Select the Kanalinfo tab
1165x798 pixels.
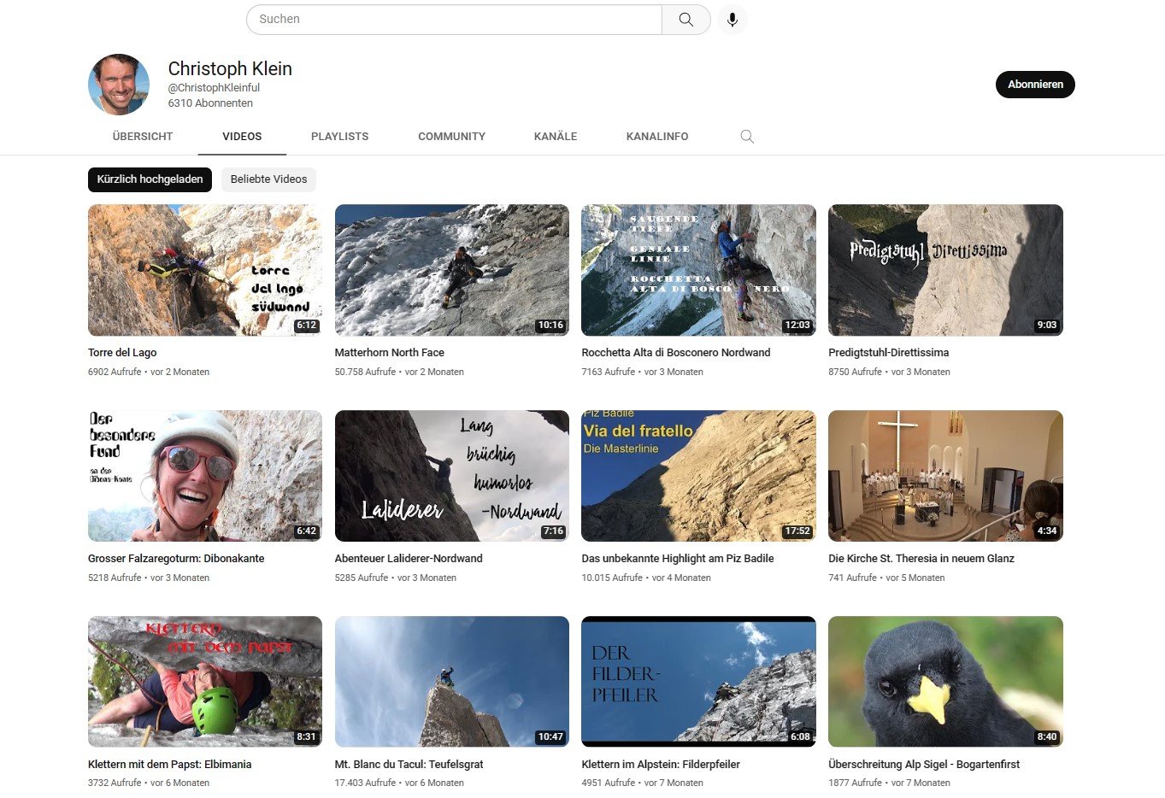coord(656,137)
